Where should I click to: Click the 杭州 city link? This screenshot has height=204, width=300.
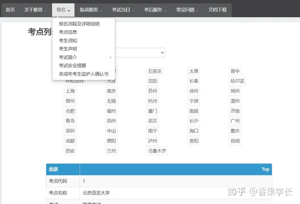[152, 101]
